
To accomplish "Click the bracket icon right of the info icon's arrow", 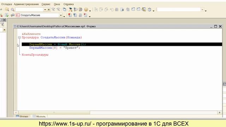I will [96, 10].
